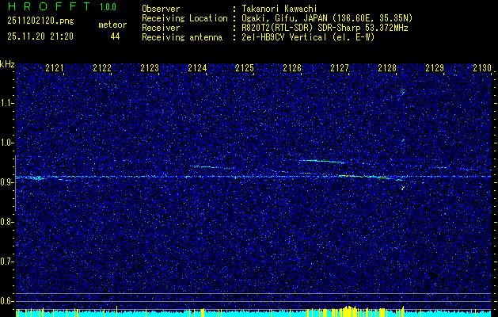Click the gray vertical bar beside 0.9 kHz
This screenshot has height=317, width=498.
pos(15,183)
